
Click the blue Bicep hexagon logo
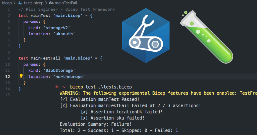(146, 35)
